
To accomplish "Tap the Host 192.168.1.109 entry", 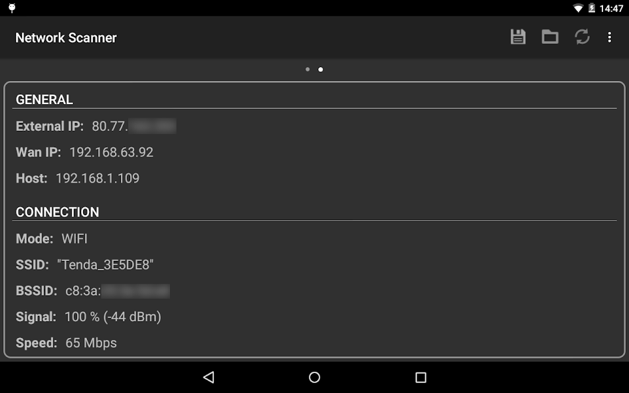I will coord(78,179).
